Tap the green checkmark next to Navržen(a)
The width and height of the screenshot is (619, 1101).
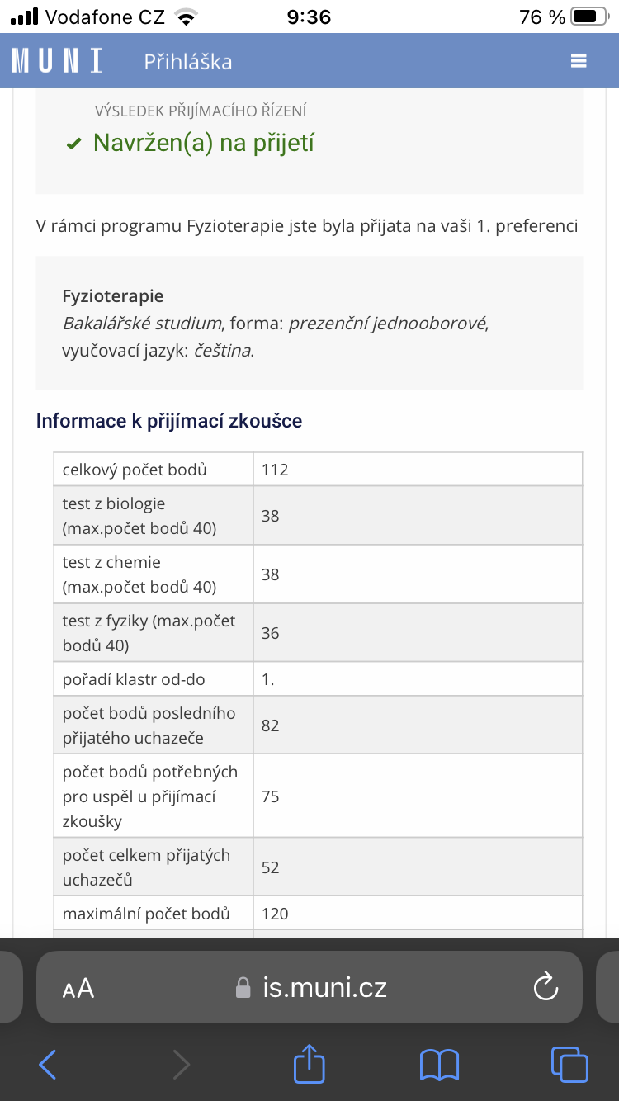pos(74,144)
